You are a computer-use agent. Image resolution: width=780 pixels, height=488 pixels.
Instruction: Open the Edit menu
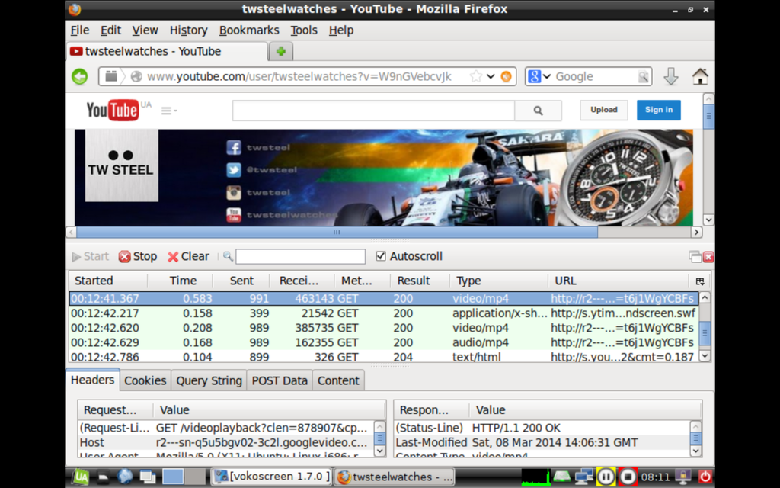110,30
